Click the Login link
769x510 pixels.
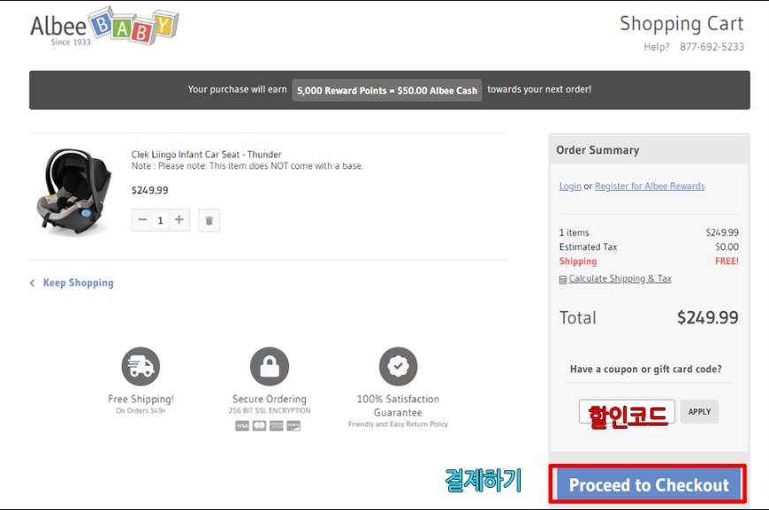coord(570,186)
